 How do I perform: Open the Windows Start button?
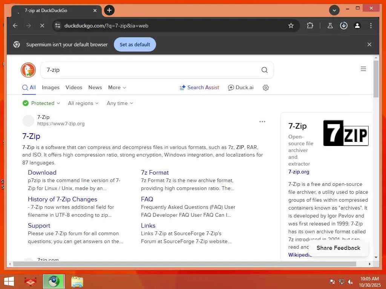pos(9,281)
